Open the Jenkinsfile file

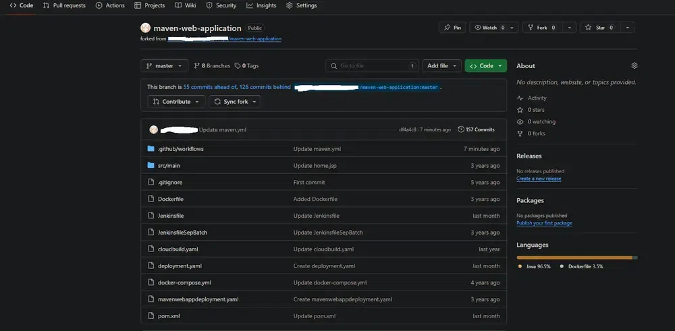pos(171,216)
